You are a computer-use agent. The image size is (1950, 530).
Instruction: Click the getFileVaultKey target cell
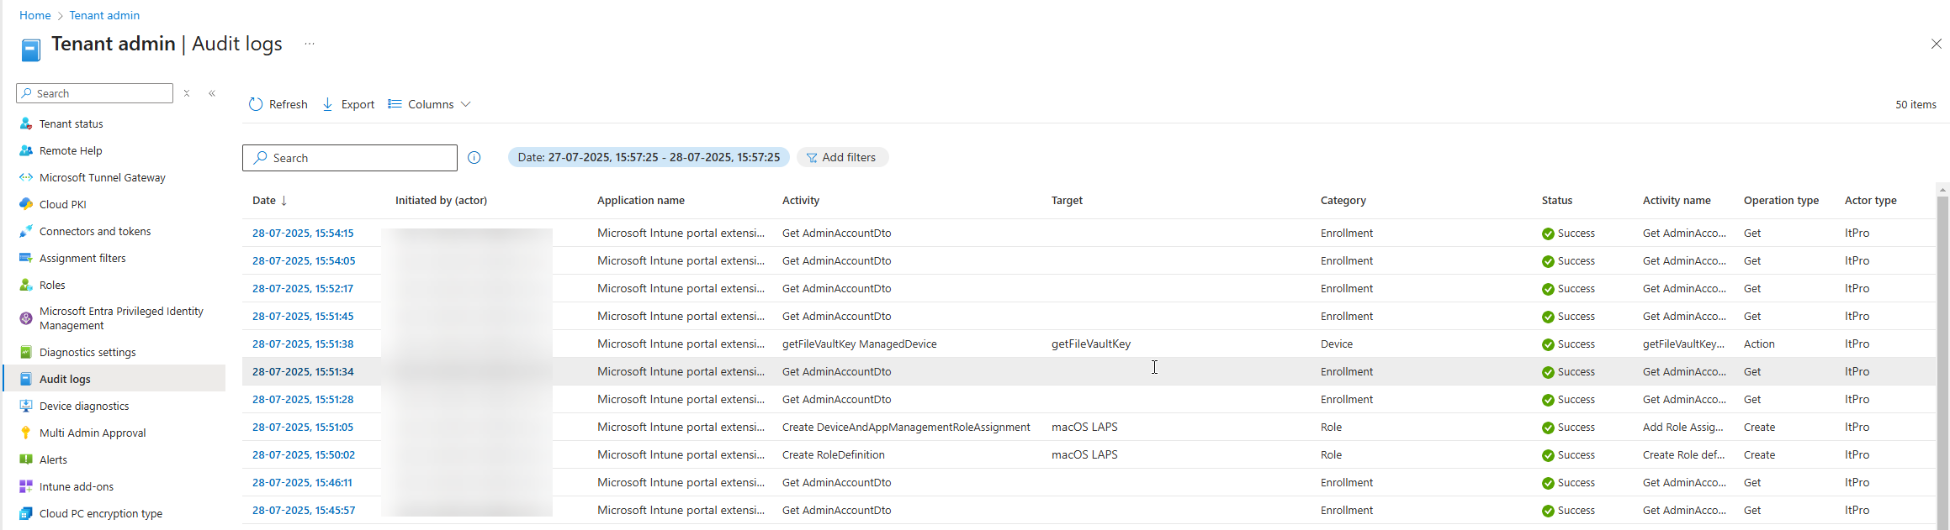point(1091,344)
